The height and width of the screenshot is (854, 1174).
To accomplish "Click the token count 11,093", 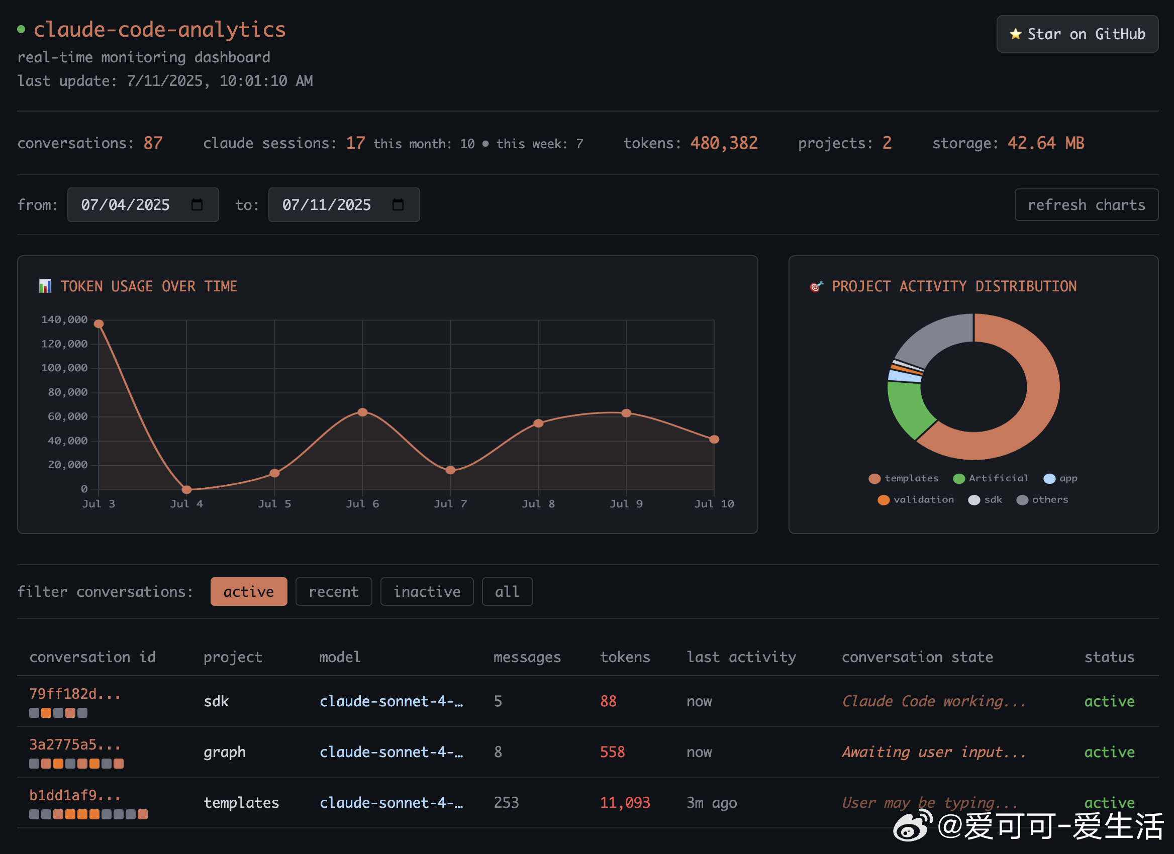I will [x=625, y=802].
